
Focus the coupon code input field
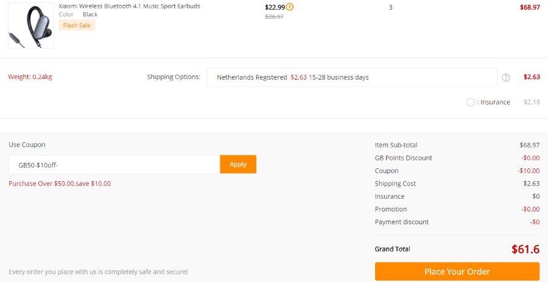coord(114,165)
